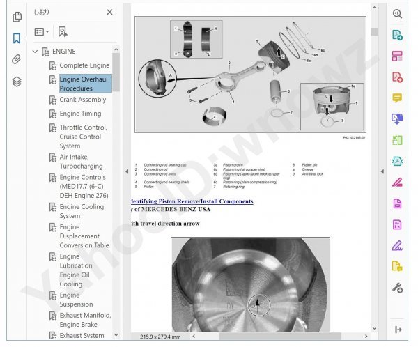This screenshot has height=347, width=418.
Task: Open the layers panel icon
Action: pyautogui.click(x=17, y=82)
